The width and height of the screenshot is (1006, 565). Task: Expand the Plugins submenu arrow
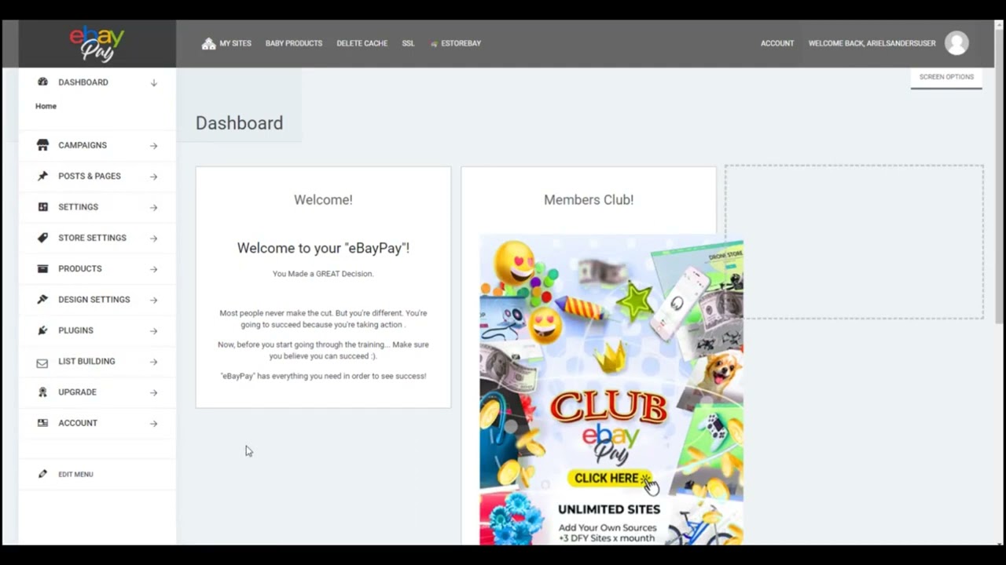tap(154, 330)
